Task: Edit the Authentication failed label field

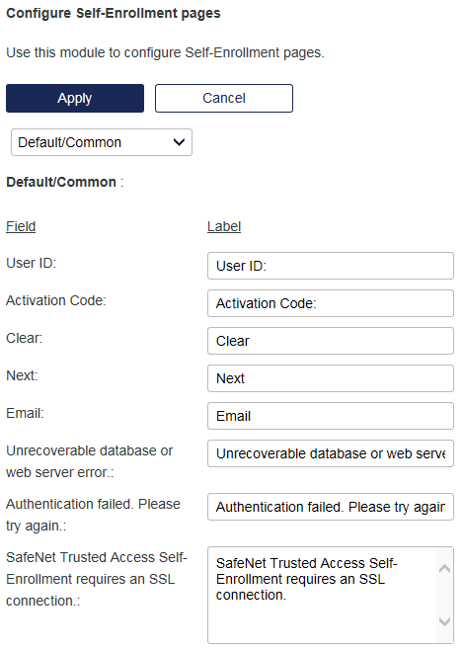Action: point(331,507)
